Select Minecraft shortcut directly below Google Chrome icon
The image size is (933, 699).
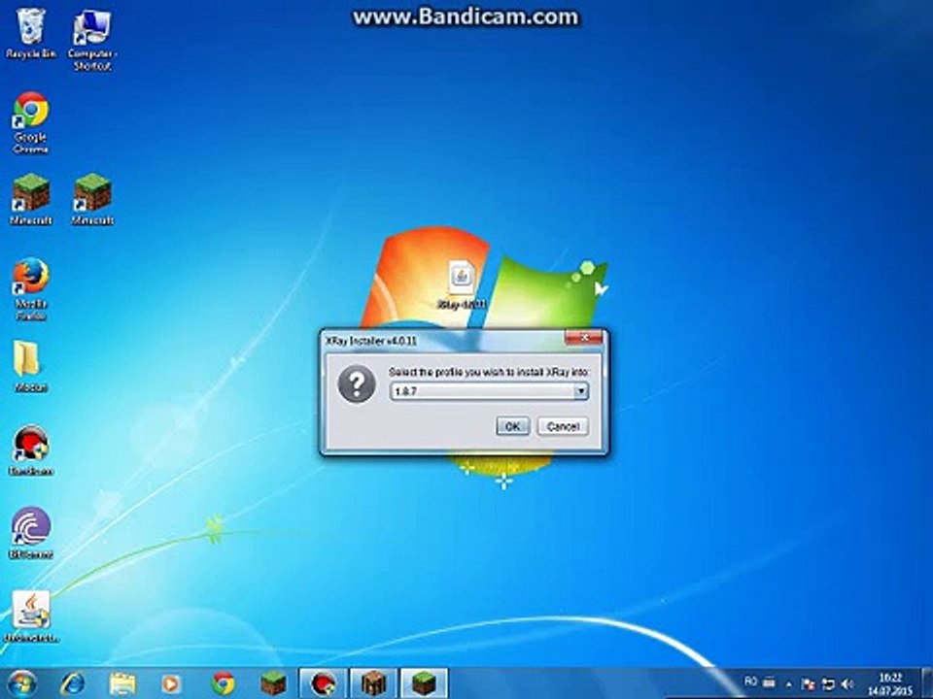[x=30, y=199]
